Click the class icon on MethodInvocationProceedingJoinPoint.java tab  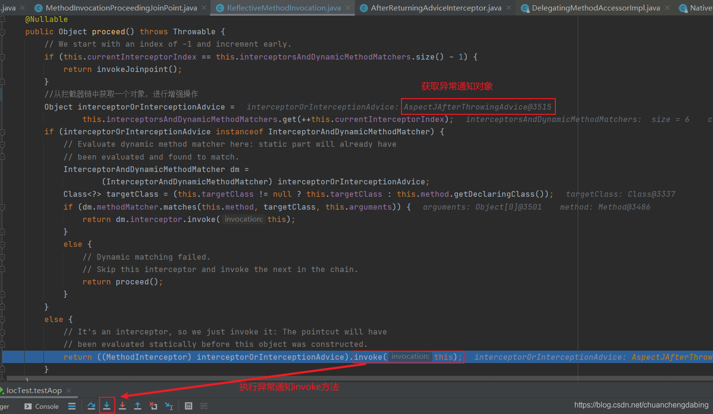coord(39,8)
